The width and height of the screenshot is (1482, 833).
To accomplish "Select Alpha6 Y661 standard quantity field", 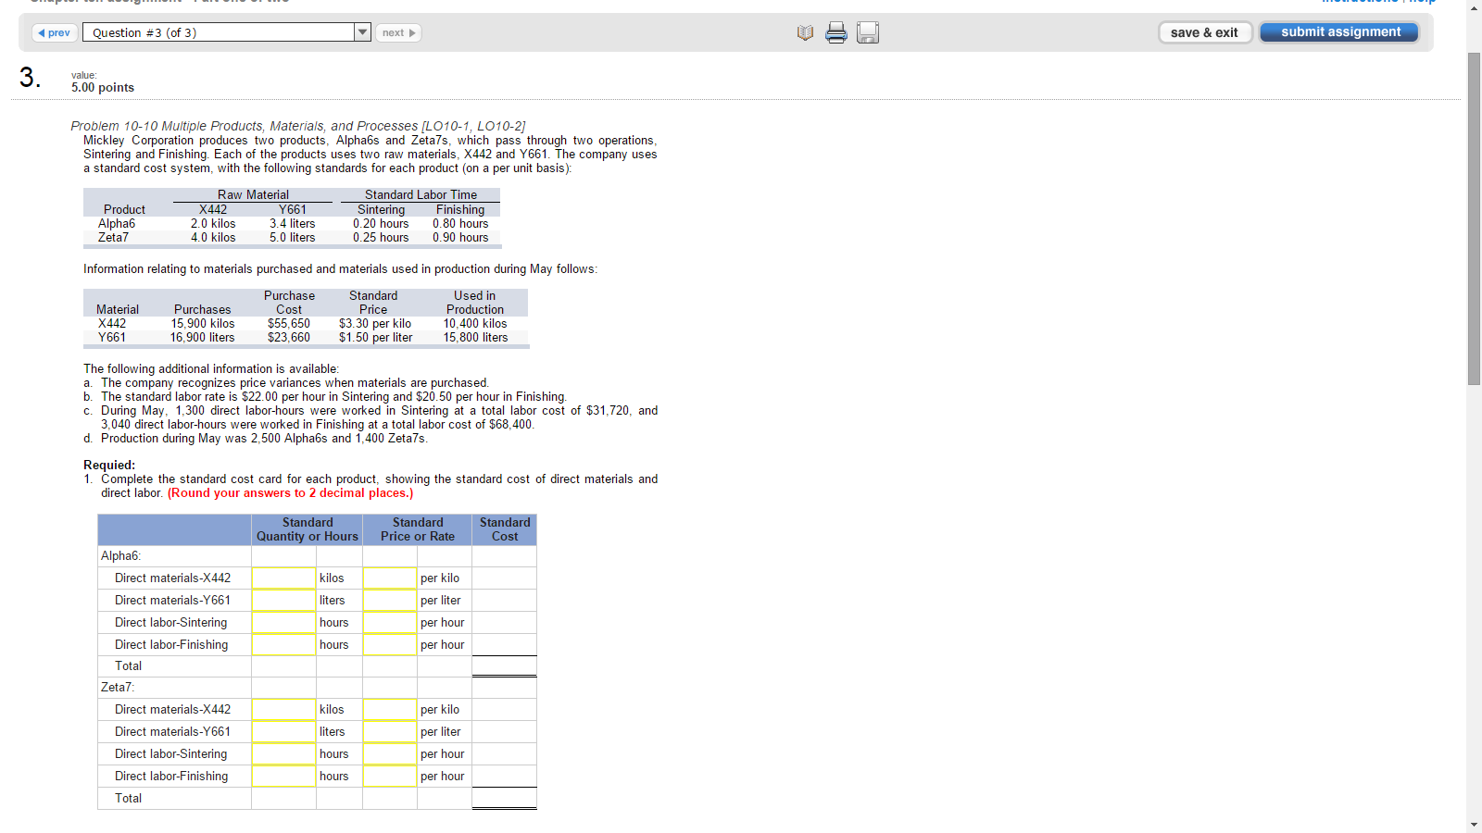I will pos(284,601).
